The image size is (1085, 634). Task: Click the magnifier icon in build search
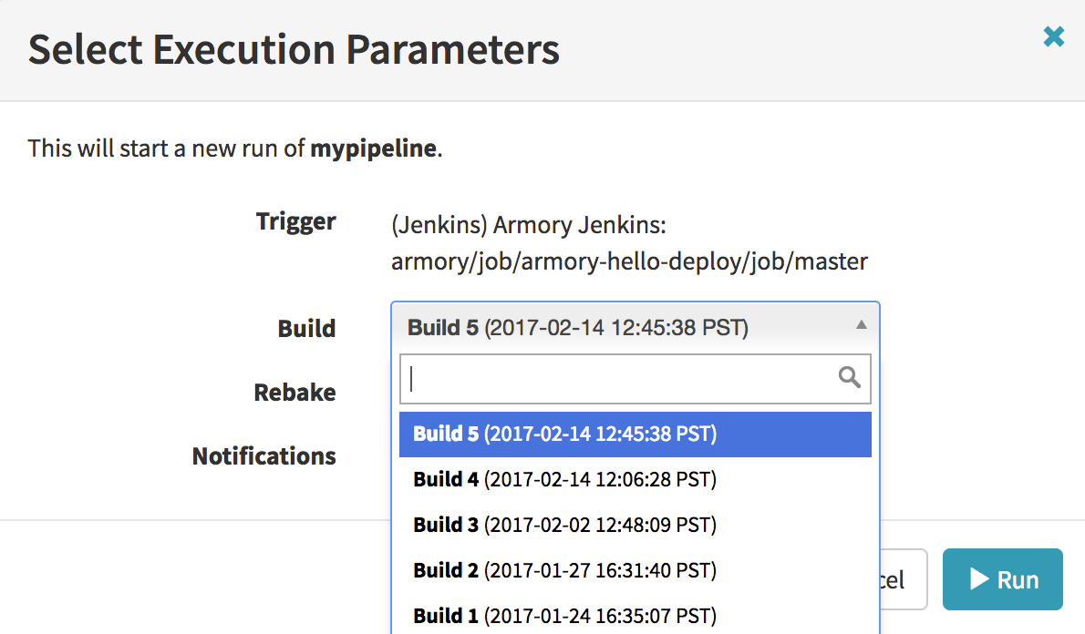pos(849,378)
